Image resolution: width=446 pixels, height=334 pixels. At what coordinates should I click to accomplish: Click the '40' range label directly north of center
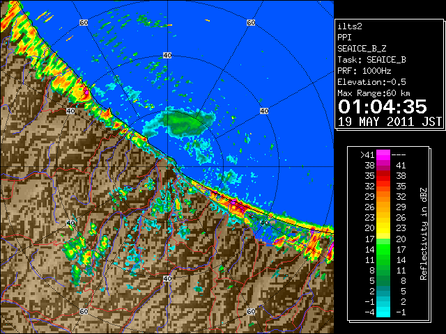pos(167,56)
